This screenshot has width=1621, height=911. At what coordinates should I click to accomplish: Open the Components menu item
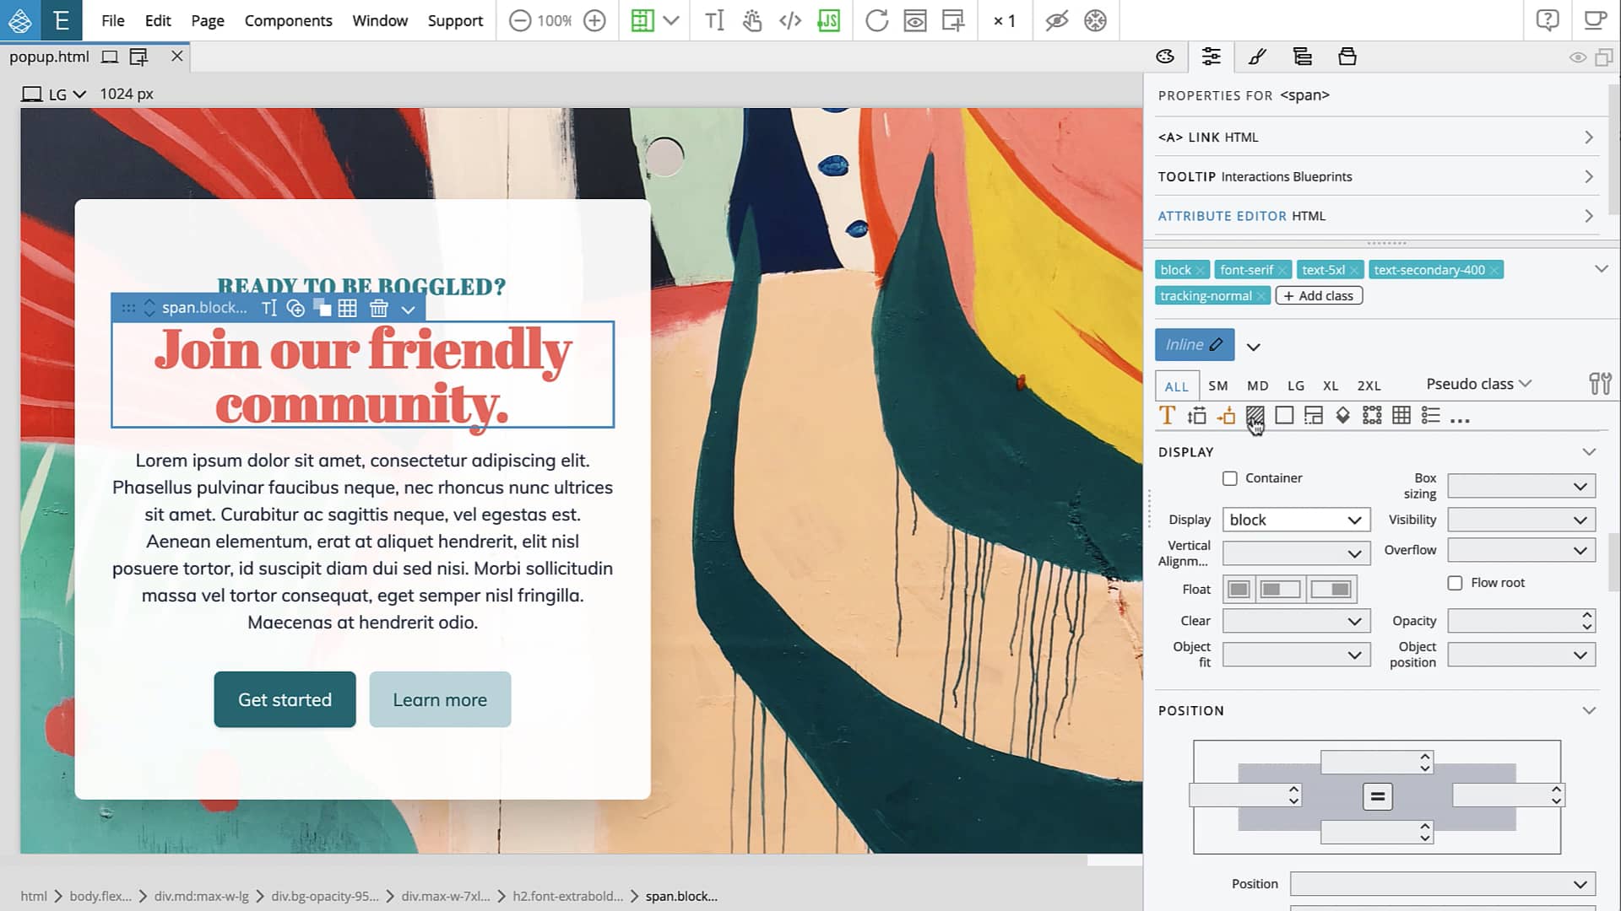[287, 20]
